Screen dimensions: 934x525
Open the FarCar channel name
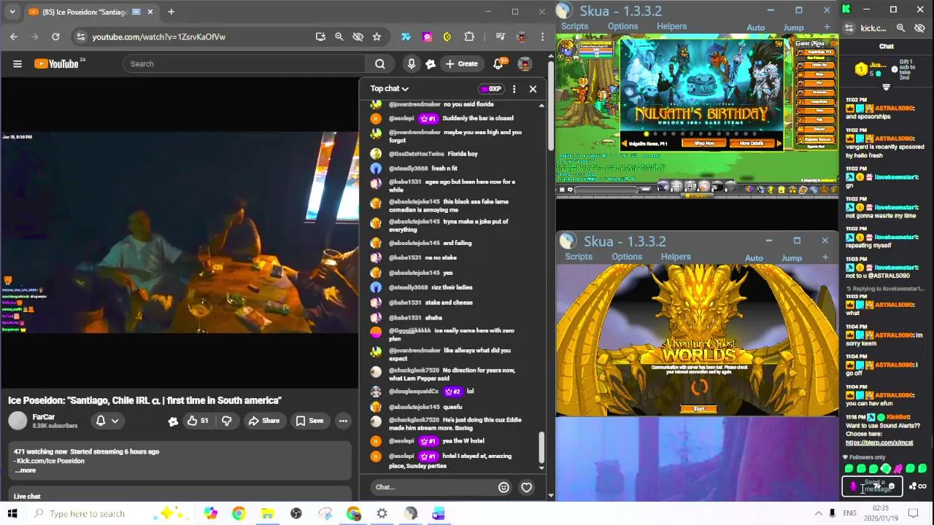[x=44, y=417]
